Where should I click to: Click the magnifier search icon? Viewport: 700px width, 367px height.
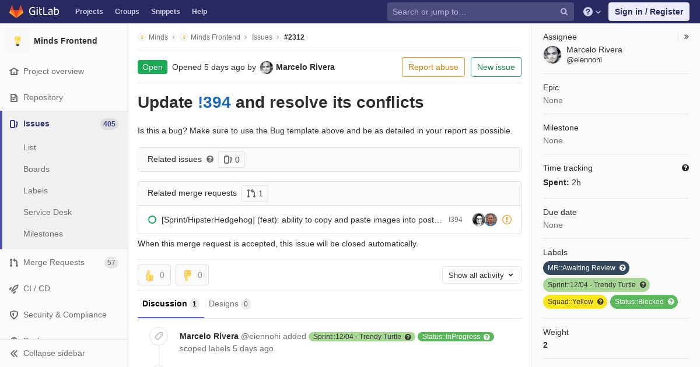pyautogui.click(x=564, y=12)
